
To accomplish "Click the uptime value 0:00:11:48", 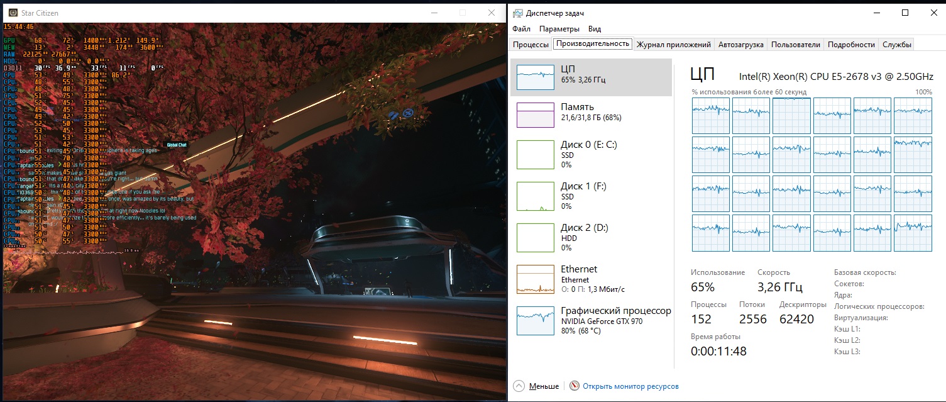I will (x=718, y=351).
